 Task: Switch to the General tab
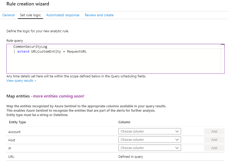tap(9, 15)
